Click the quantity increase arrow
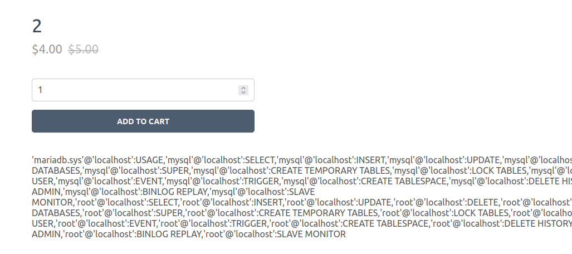This screenshot has width=572, height=254. (x=243, y=87)
